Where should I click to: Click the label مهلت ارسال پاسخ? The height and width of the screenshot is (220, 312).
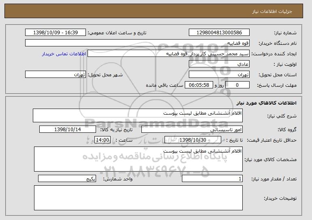tap(277, 86)
